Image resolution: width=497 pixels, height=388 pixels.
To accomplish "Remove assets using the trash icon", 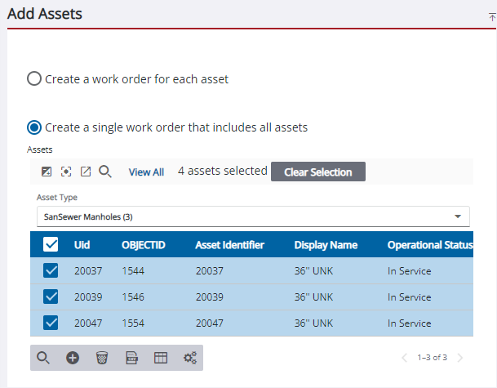I will coord(102,358).
